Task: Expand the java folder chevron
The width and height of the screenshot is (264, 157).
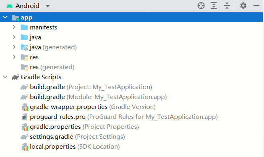Action: (14, 37)
